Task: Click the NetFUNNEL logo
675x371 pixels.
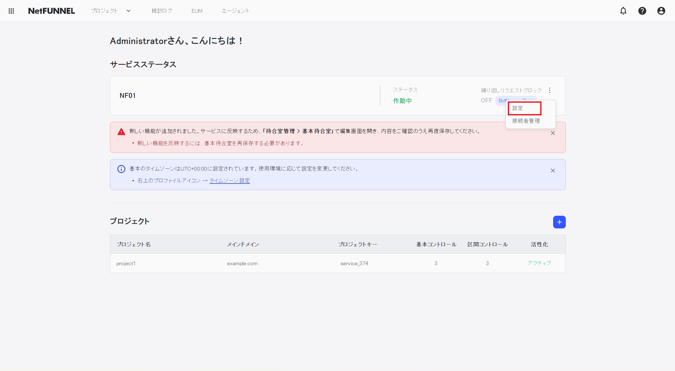Action: [52, 11]
